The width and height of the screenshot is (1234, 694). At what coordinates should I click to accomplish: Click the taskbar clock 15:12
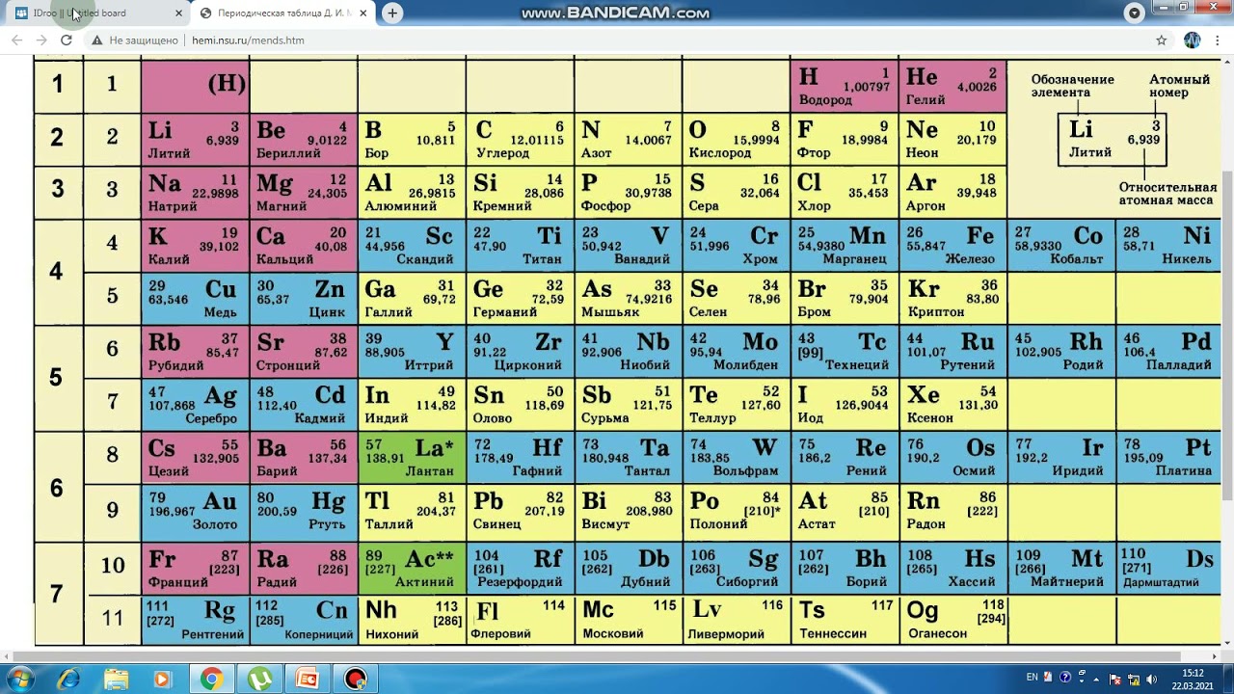(x=1194, y=679)
